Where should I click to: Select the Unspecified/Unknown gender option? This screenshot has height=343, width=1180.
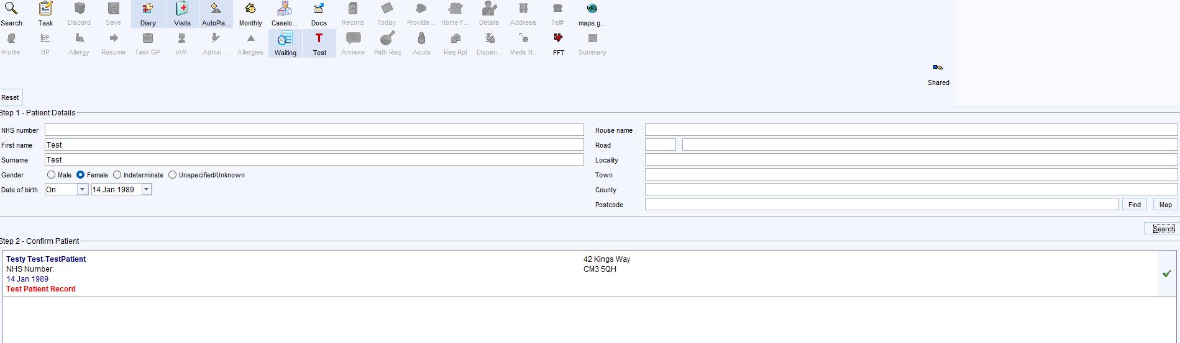[x=173, y=175]
